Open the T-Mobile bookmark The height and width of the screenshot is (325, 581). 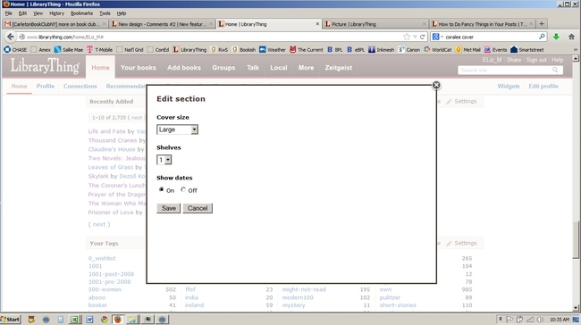(x=100, y=50)
